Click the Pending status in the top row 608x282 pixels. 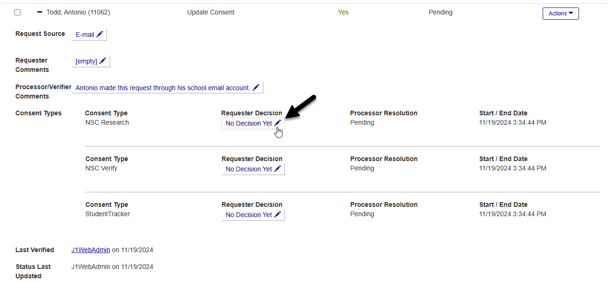coord(440,13)
